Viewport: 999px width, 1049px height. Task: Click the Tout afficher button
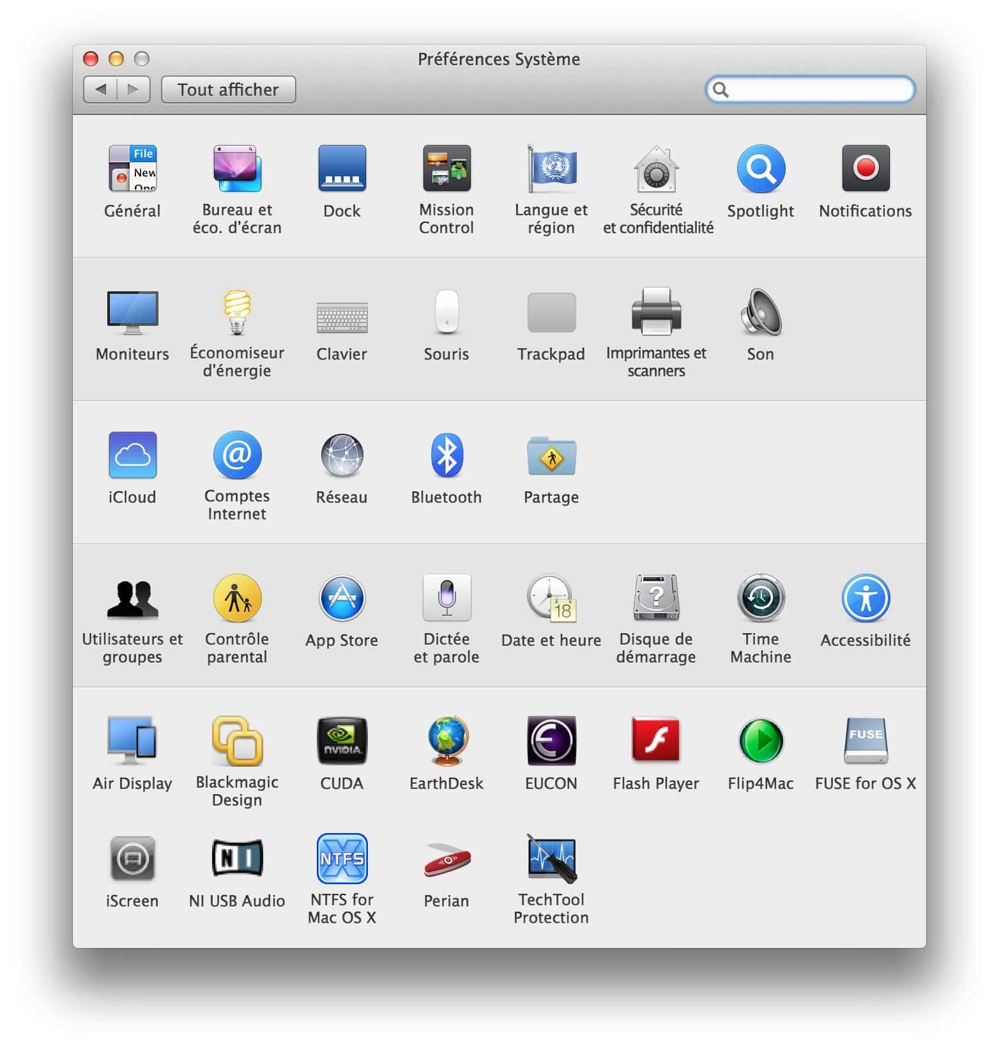(228, 89)
